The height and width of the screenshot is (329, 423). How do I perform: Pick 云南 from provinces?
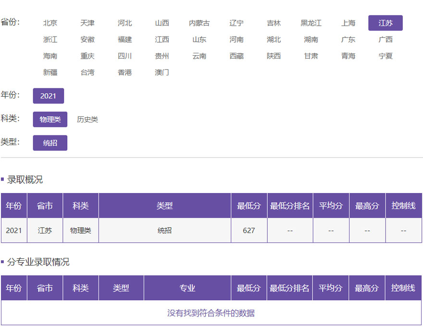coord(199,56)
